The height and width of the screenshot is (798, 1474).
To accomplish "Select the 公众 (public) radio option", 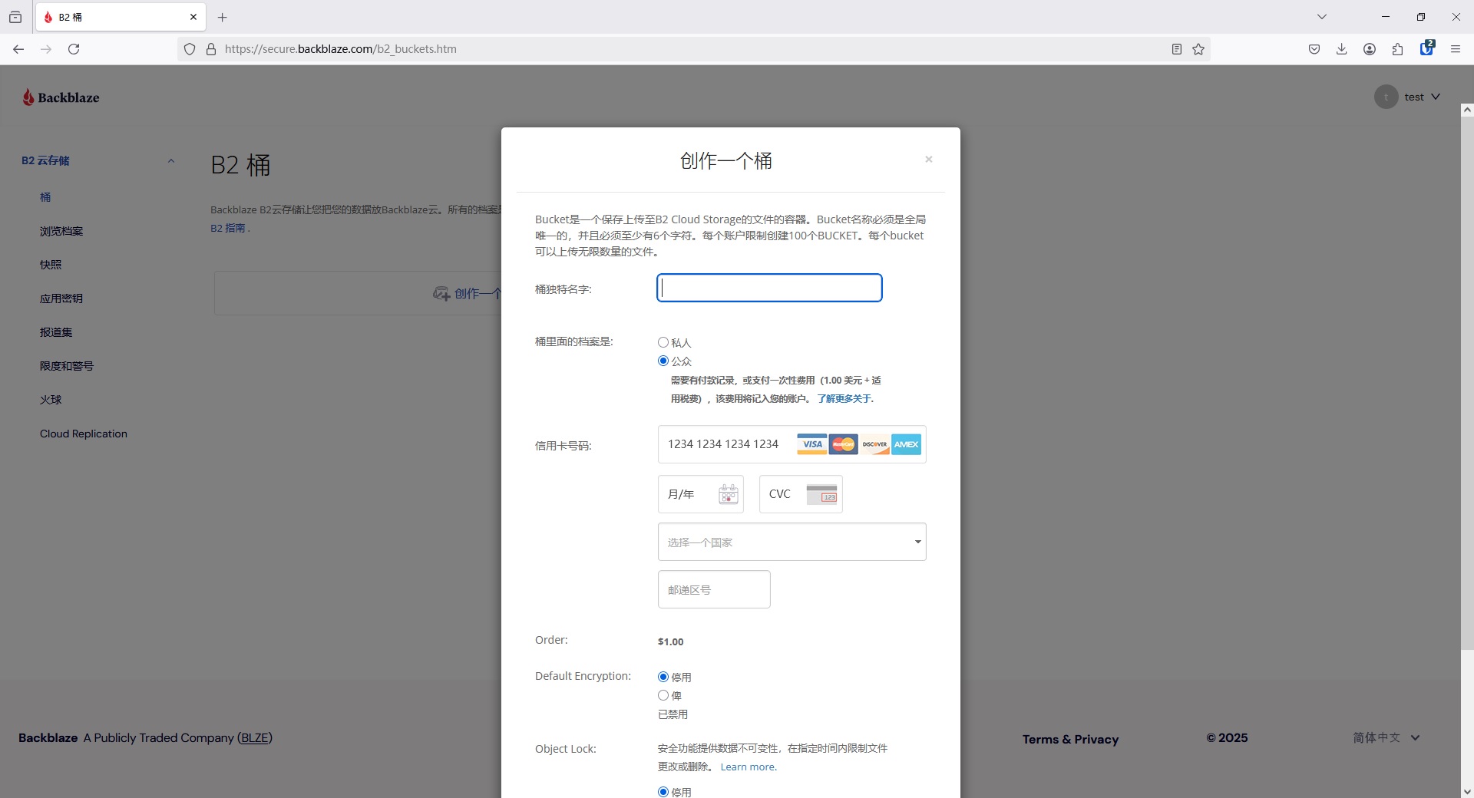I will click(x=663, y=361).
